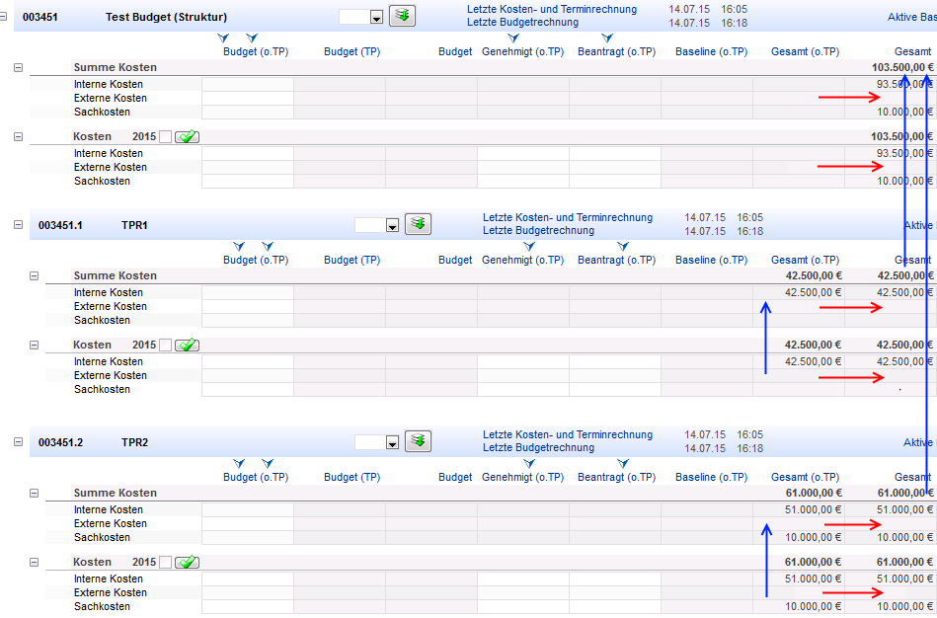Click Letzte Kosten- und Terminrechnung in the 003451 header
This screenshot has height=618, width=937.
click(552, 9)
